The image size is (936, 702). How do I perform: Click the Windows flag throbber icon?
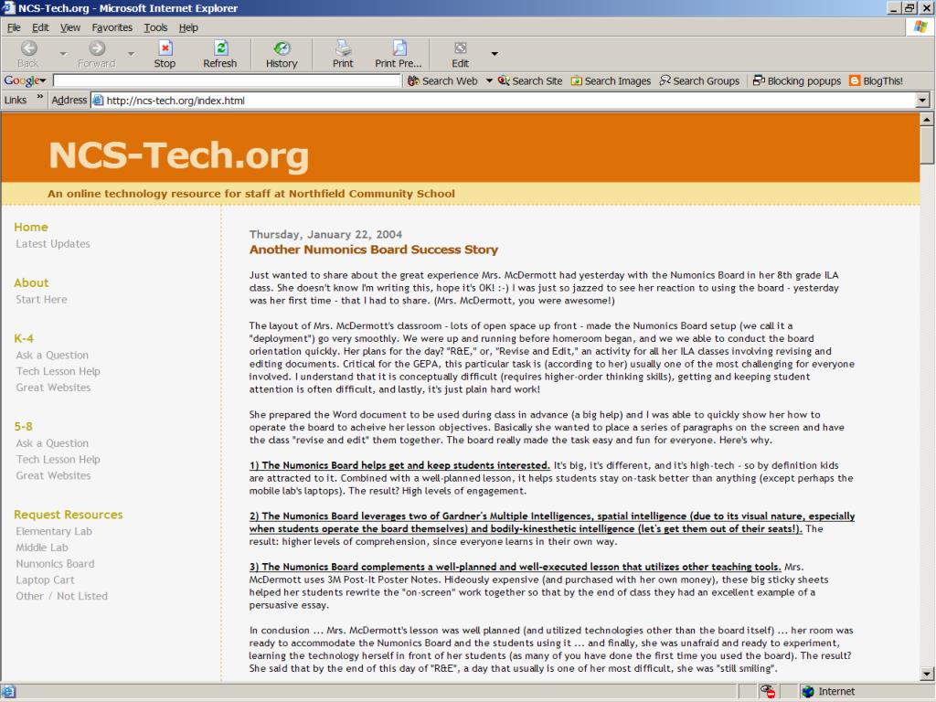coord(920,27)
